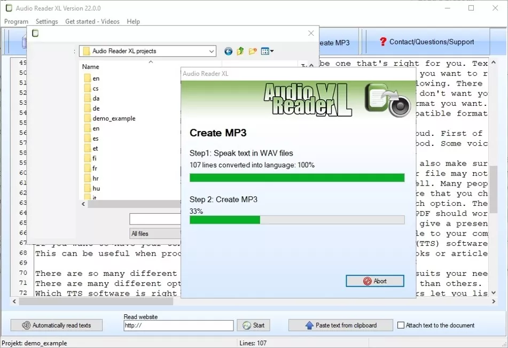Click the Up One Level folder icon

[240, 51]
